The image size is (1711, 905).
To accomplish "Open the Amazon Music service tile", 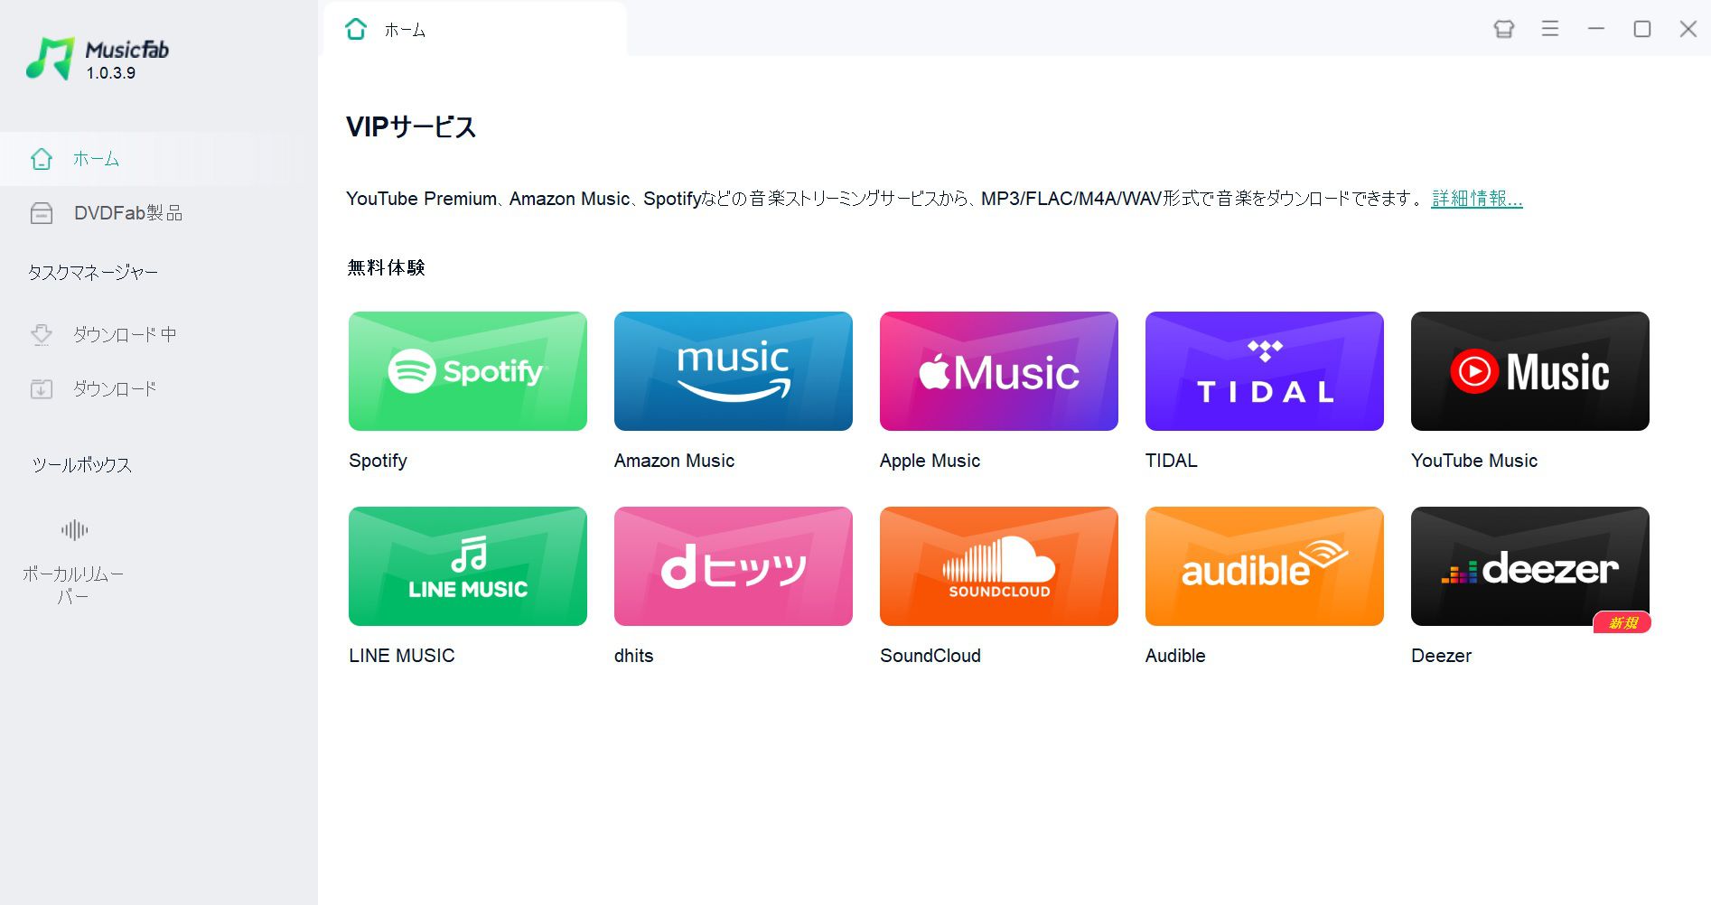I will 734,371.
